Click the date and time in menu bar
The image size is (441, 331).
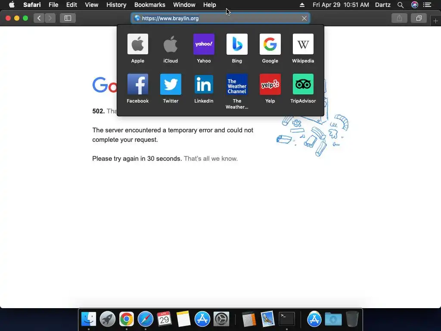point(341,5)
